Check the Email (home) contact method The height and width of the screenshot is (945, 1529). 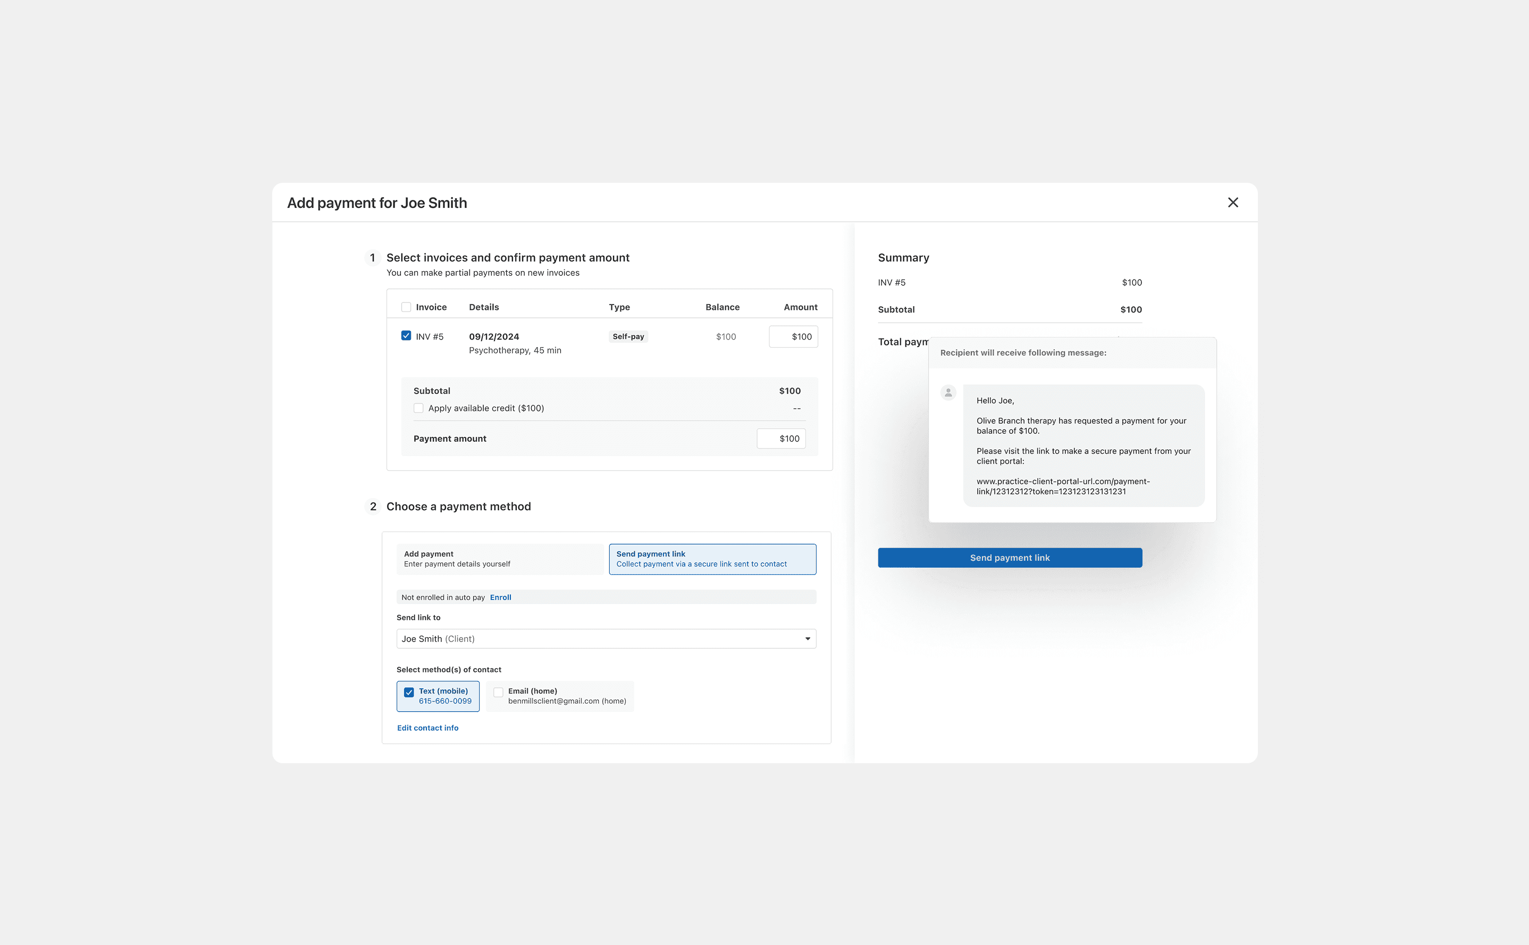coord(498,692)
